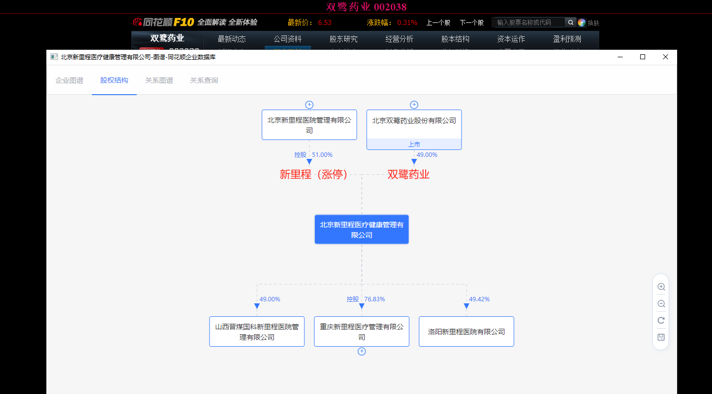Open 资本运作 menu in F10 window
Viewport: 712px width, 394px height.
(x=511, y=39)
